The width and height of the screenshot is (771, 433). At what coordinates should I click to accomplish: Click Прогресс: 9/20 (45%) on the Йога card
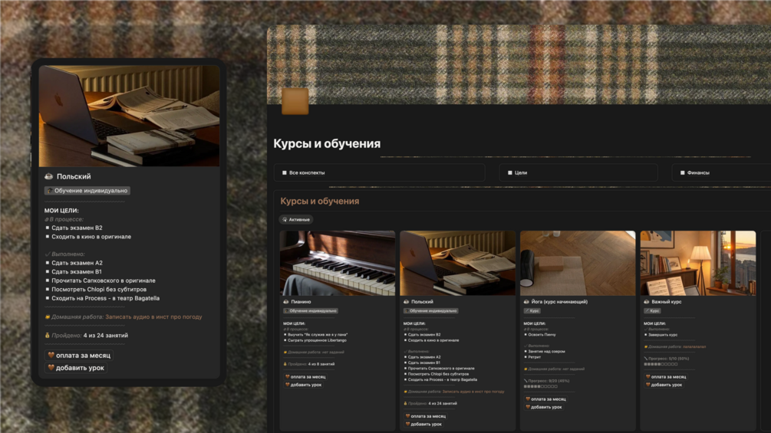(x=549, y=381)
